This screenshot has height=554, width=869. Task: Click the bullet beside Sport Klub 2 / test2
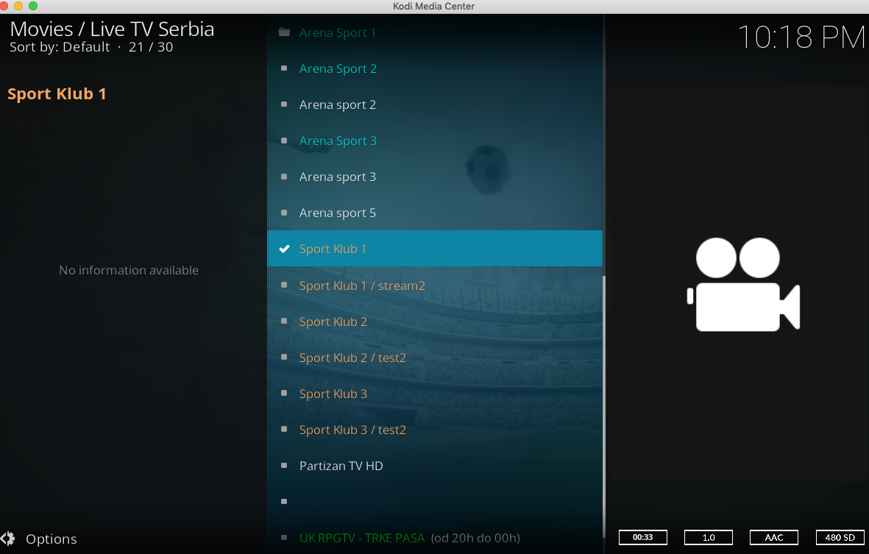[284, 358]
